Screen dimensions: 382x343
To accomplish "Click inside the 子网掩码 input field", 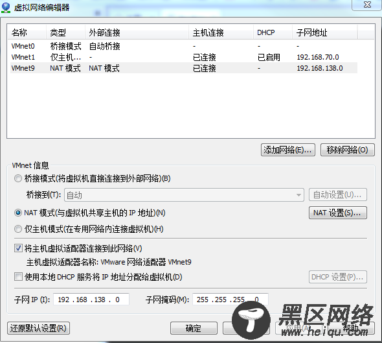I will click(x=230, y=300).
